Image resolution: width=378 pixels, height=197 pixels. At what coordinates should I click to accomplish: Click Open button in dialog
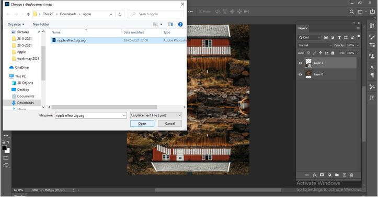click(142, 124)
